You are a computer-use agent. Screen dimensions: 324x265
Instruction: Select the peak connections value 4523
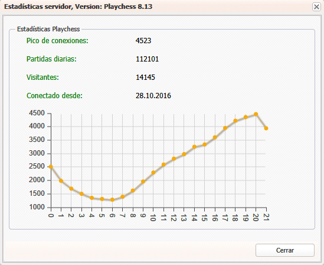(143, 41)
